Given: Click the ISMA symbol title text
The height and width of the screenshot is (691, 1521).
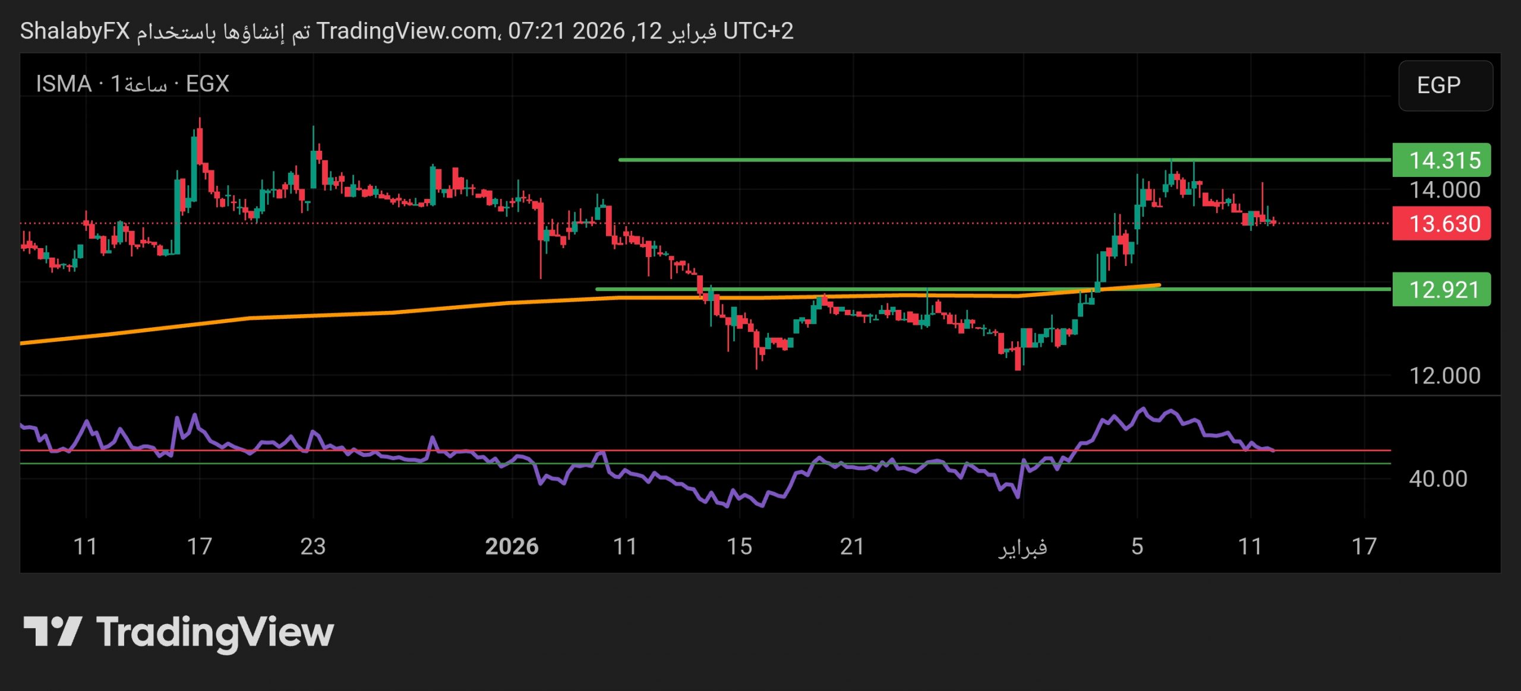Looking at the screenshot, I should 64,84.
